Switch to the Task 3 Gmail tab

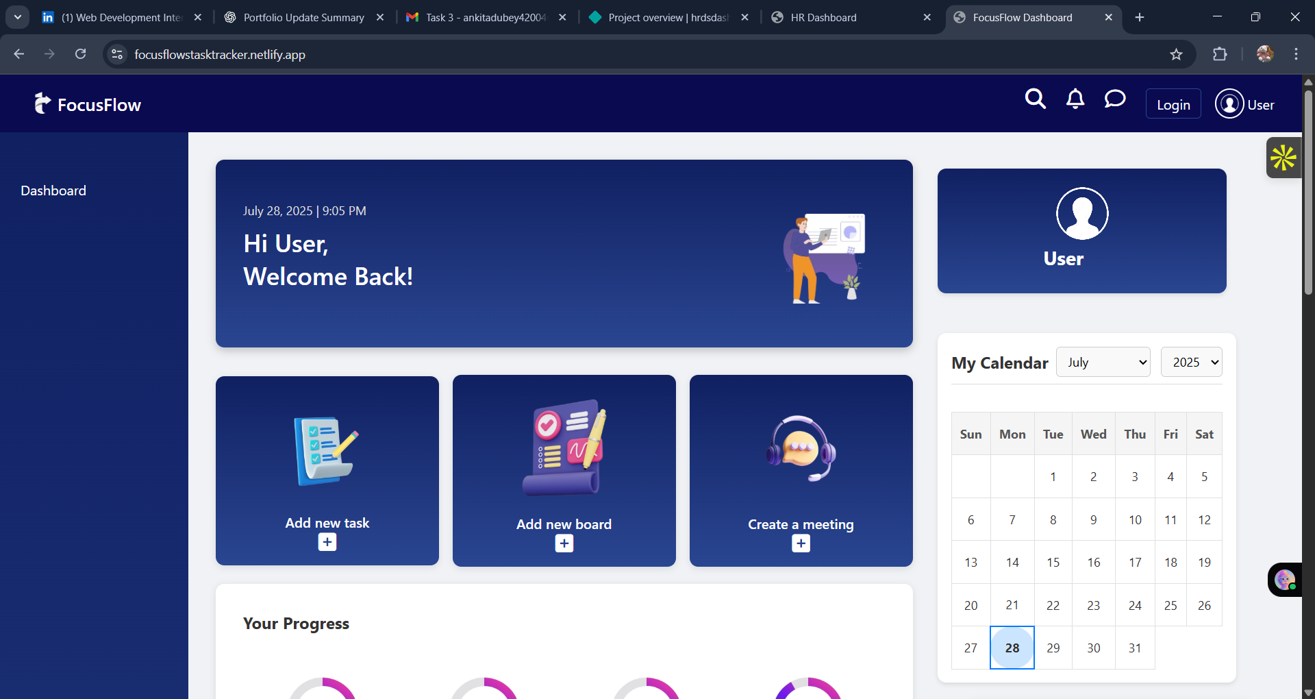[x=486, y=18]
